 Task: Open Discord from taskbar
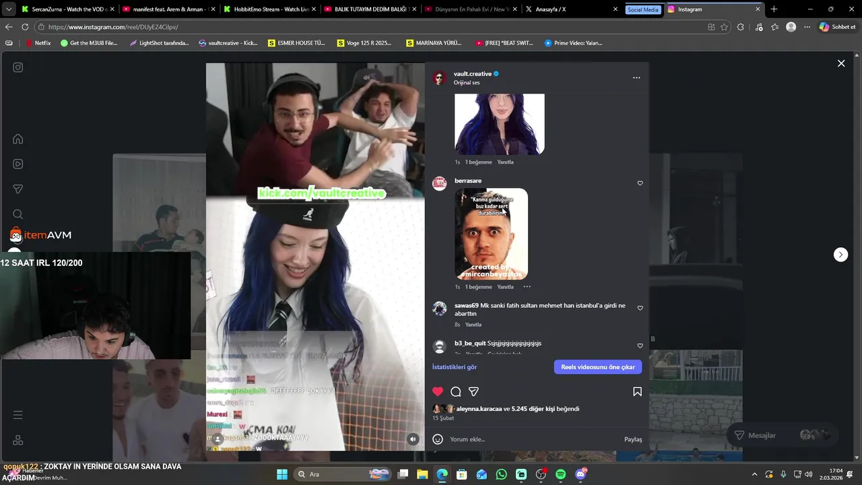(581, 474)
